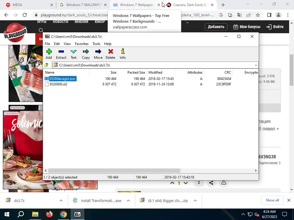
Task: Click the downvote arrow on the page
Action: click(x=186, y=183)
